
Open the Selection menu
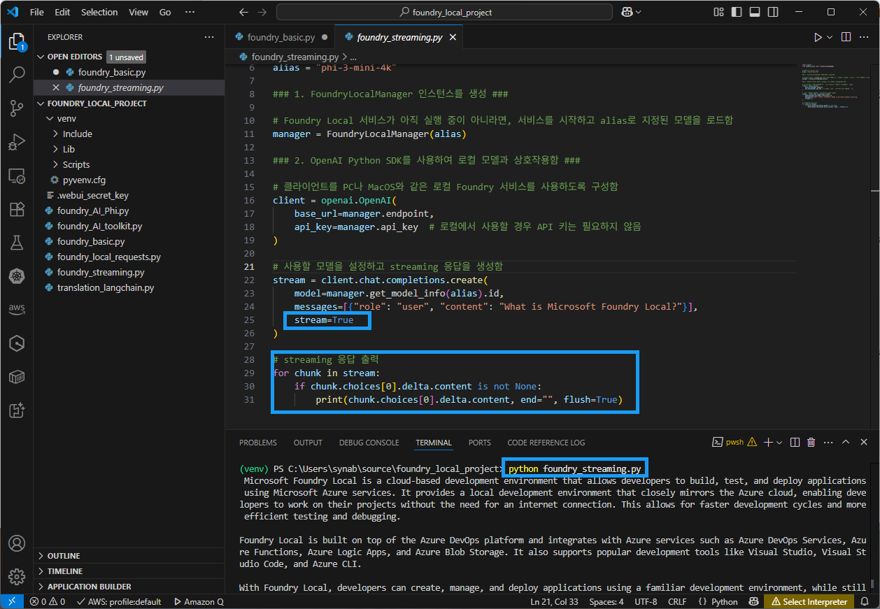pos(99,12)
